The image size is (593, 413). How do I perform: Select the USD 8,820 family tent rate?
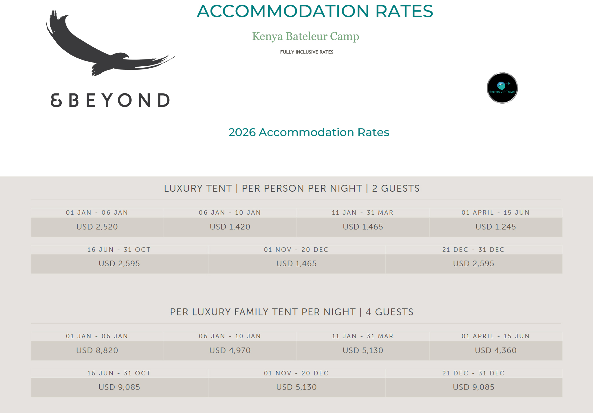pyautogui.click(x=97, y=350)
